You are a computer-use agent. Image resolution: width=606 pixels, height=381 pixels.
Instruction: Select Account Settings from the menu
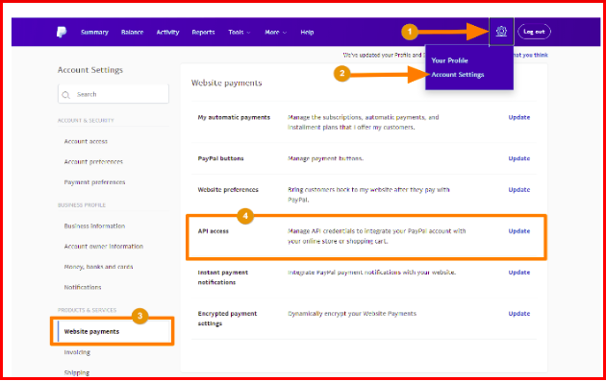click(x=458, y=75)
